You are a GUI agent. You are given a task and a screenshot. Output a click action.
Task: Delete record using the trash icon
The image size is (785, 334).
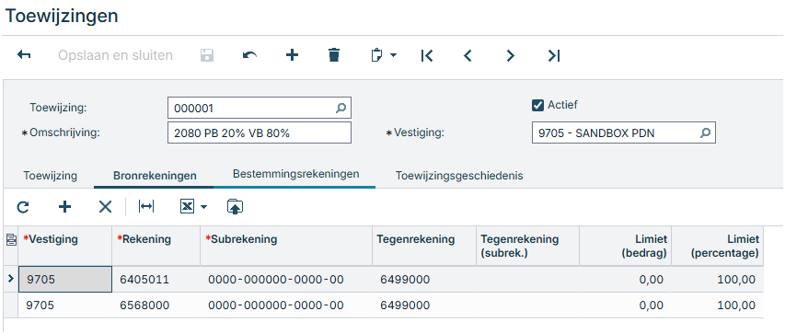pyautogui.click(x=334, y=55)
